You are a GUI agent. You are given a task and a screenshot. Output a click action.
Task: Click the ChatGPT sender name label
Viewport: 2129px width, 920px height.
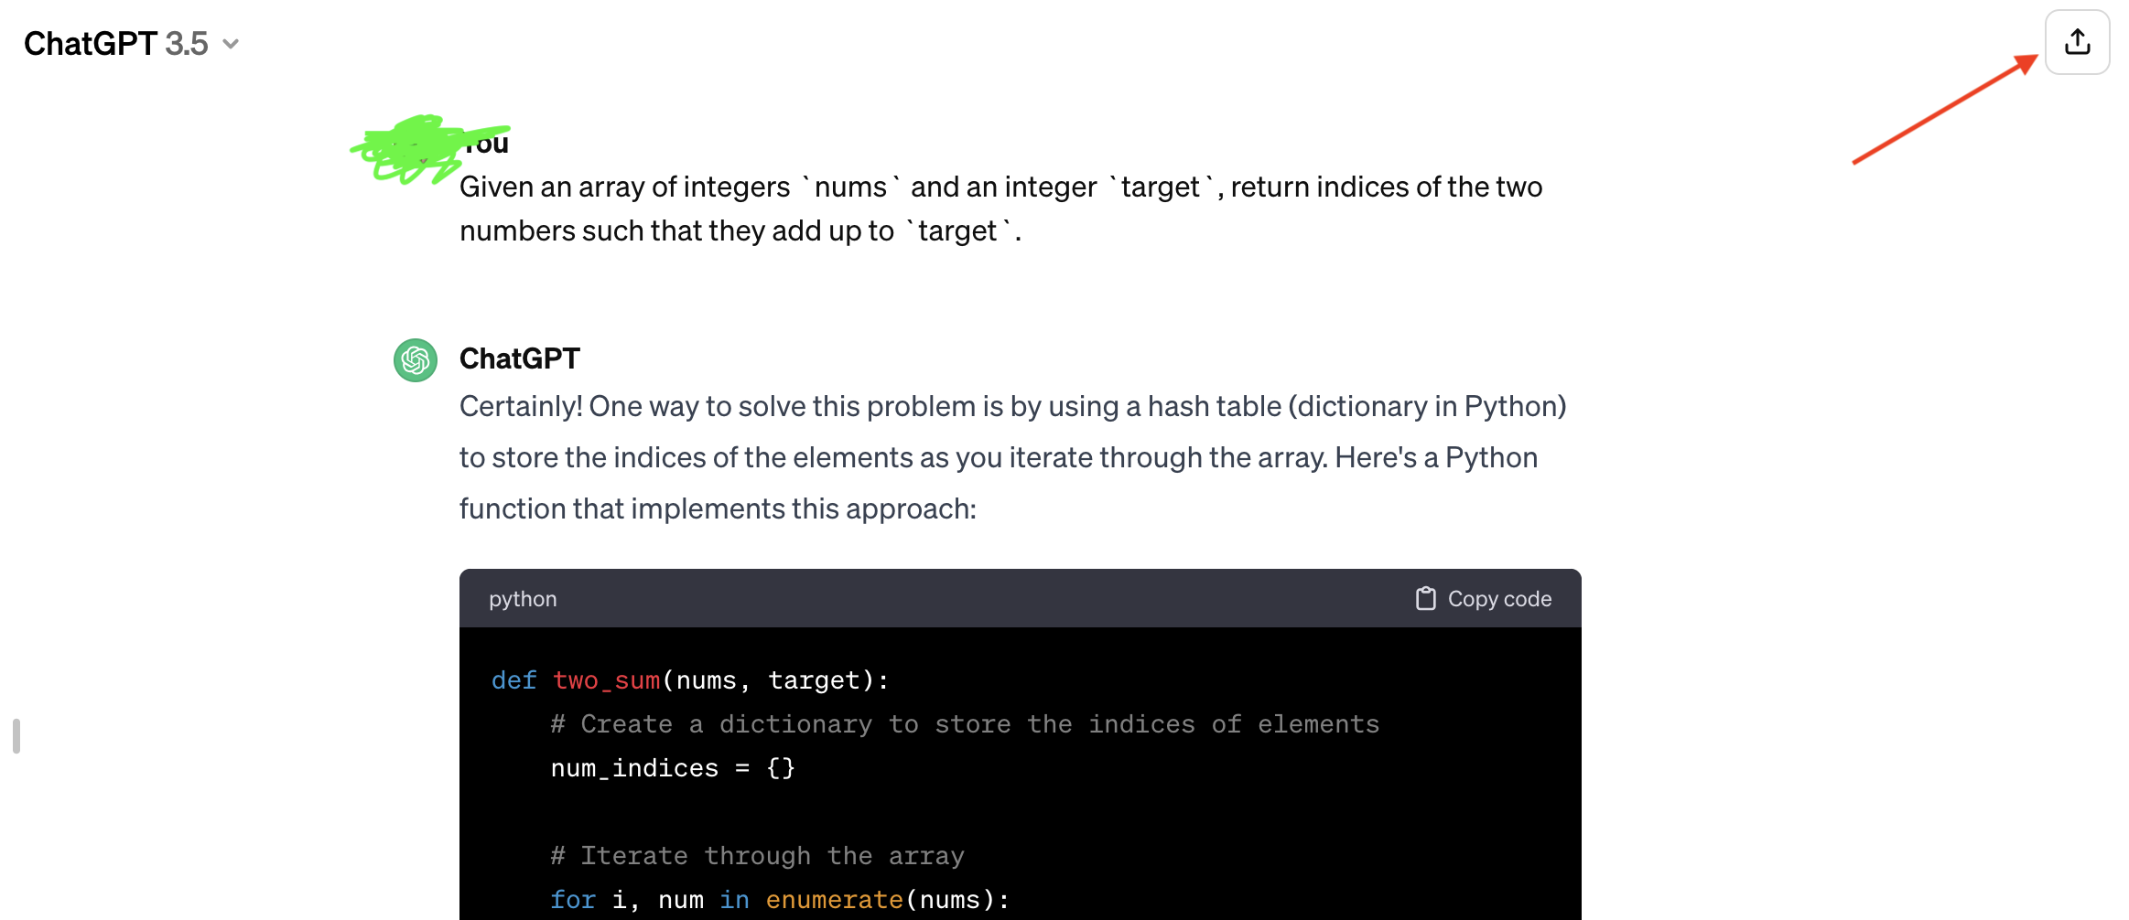[519, 358]
